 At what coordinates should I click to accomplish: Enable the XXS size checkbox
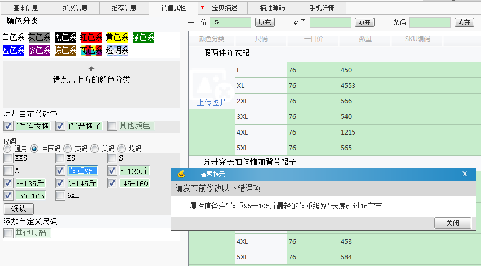coord(8,158)
